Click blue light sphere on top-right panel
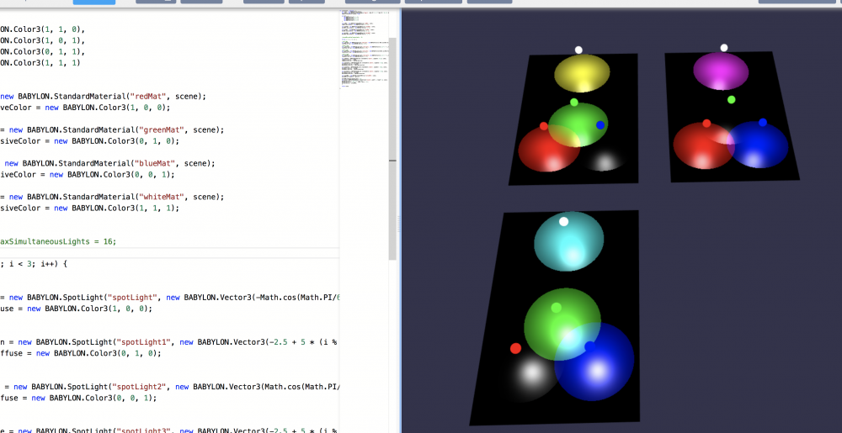Image resolution: width=842 pixels, height=433 pixels. pyautogui.click(x=763, y=123)
